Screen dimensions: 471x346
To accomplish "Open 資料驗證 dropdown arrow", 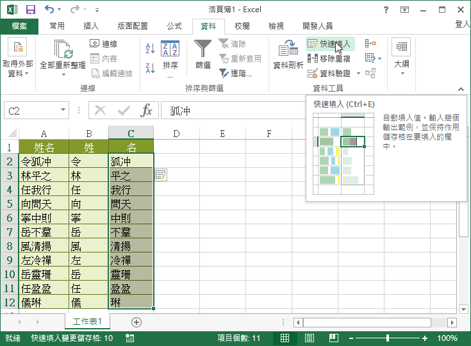I will [358, 73].
